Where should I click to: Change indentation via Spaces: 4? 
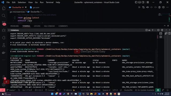tap(106, 90)
